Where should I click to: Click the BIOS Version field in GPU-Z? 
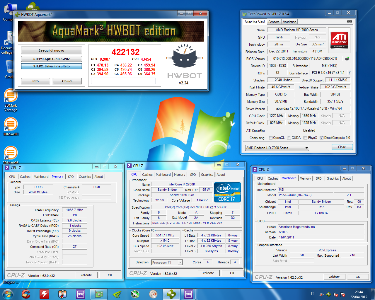tap(305, 59)
